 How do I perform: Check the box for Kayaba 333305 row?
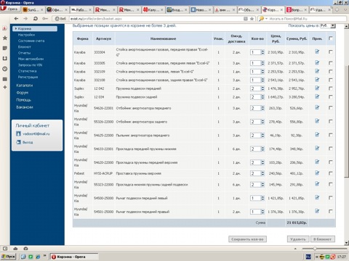pos(331,63)
